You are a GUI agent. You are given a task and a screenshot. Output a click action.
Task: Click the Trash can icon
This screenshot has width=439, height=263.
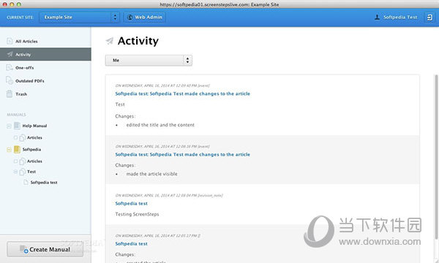(x=10, y=94)
